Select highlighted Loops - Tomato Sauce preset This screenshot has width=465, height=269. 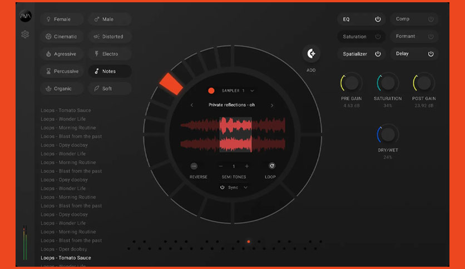coord(66,258)
